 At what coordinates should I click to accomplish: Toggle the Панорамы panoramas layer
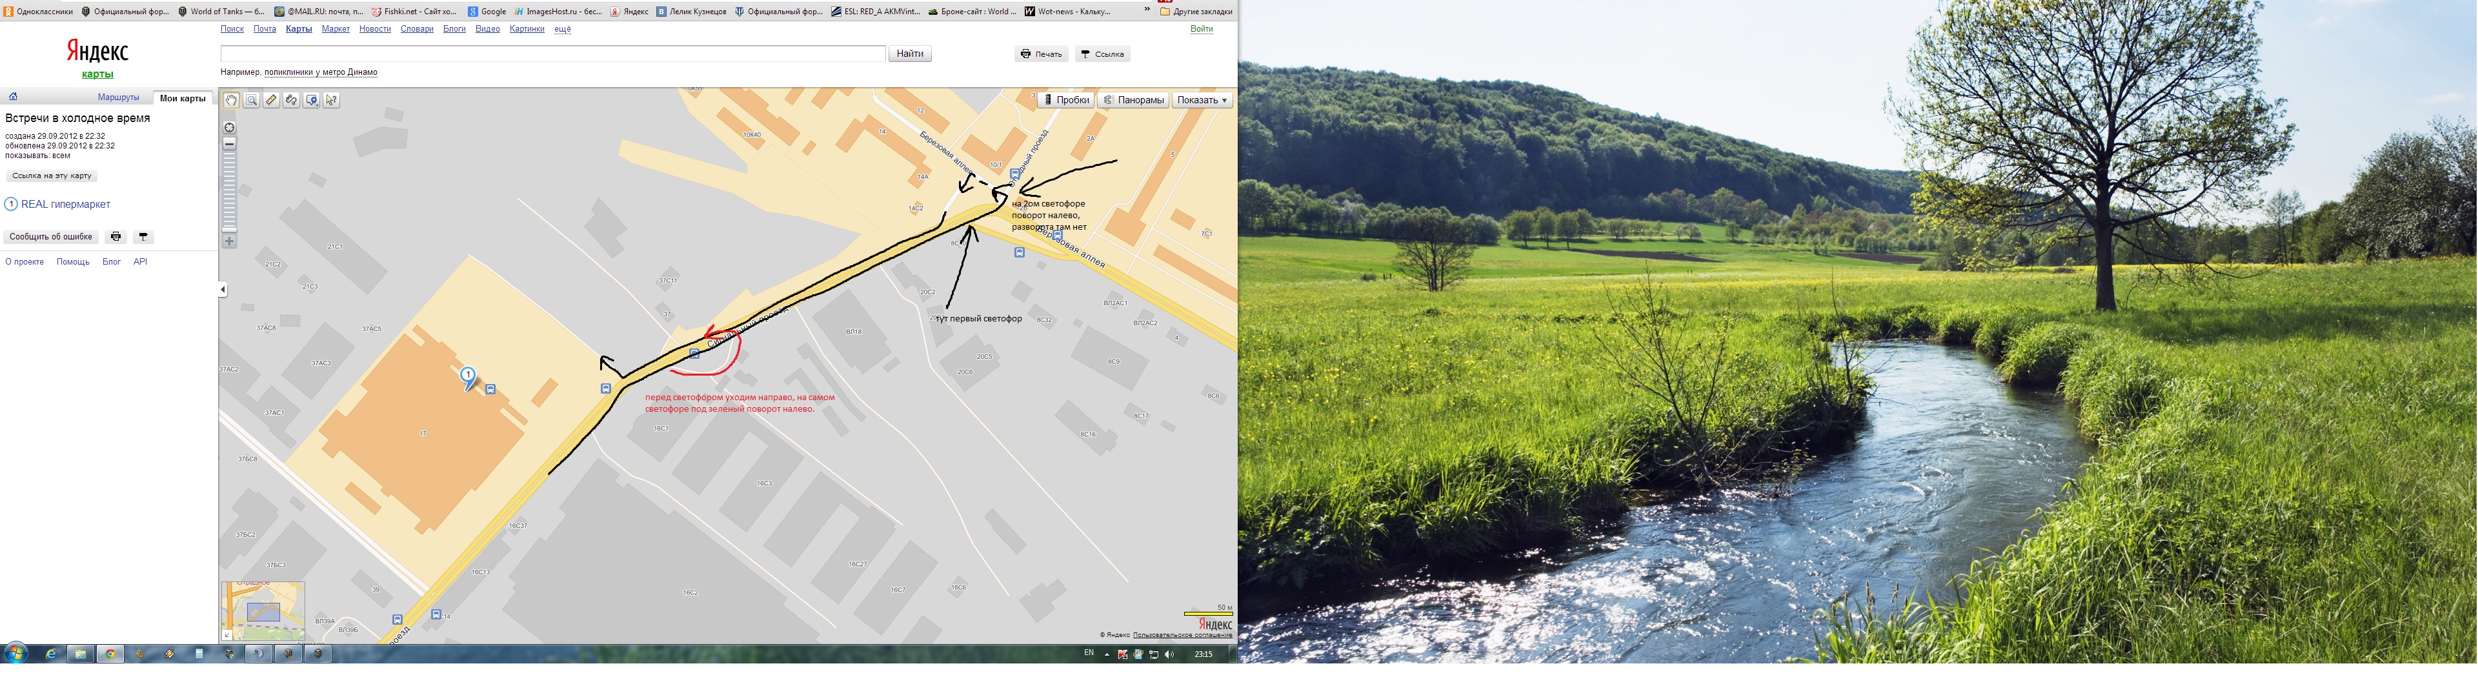click(1133, 100)
